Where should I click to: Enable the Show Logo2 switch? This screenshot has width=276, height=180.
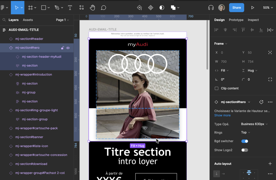[x=244, y=150]
